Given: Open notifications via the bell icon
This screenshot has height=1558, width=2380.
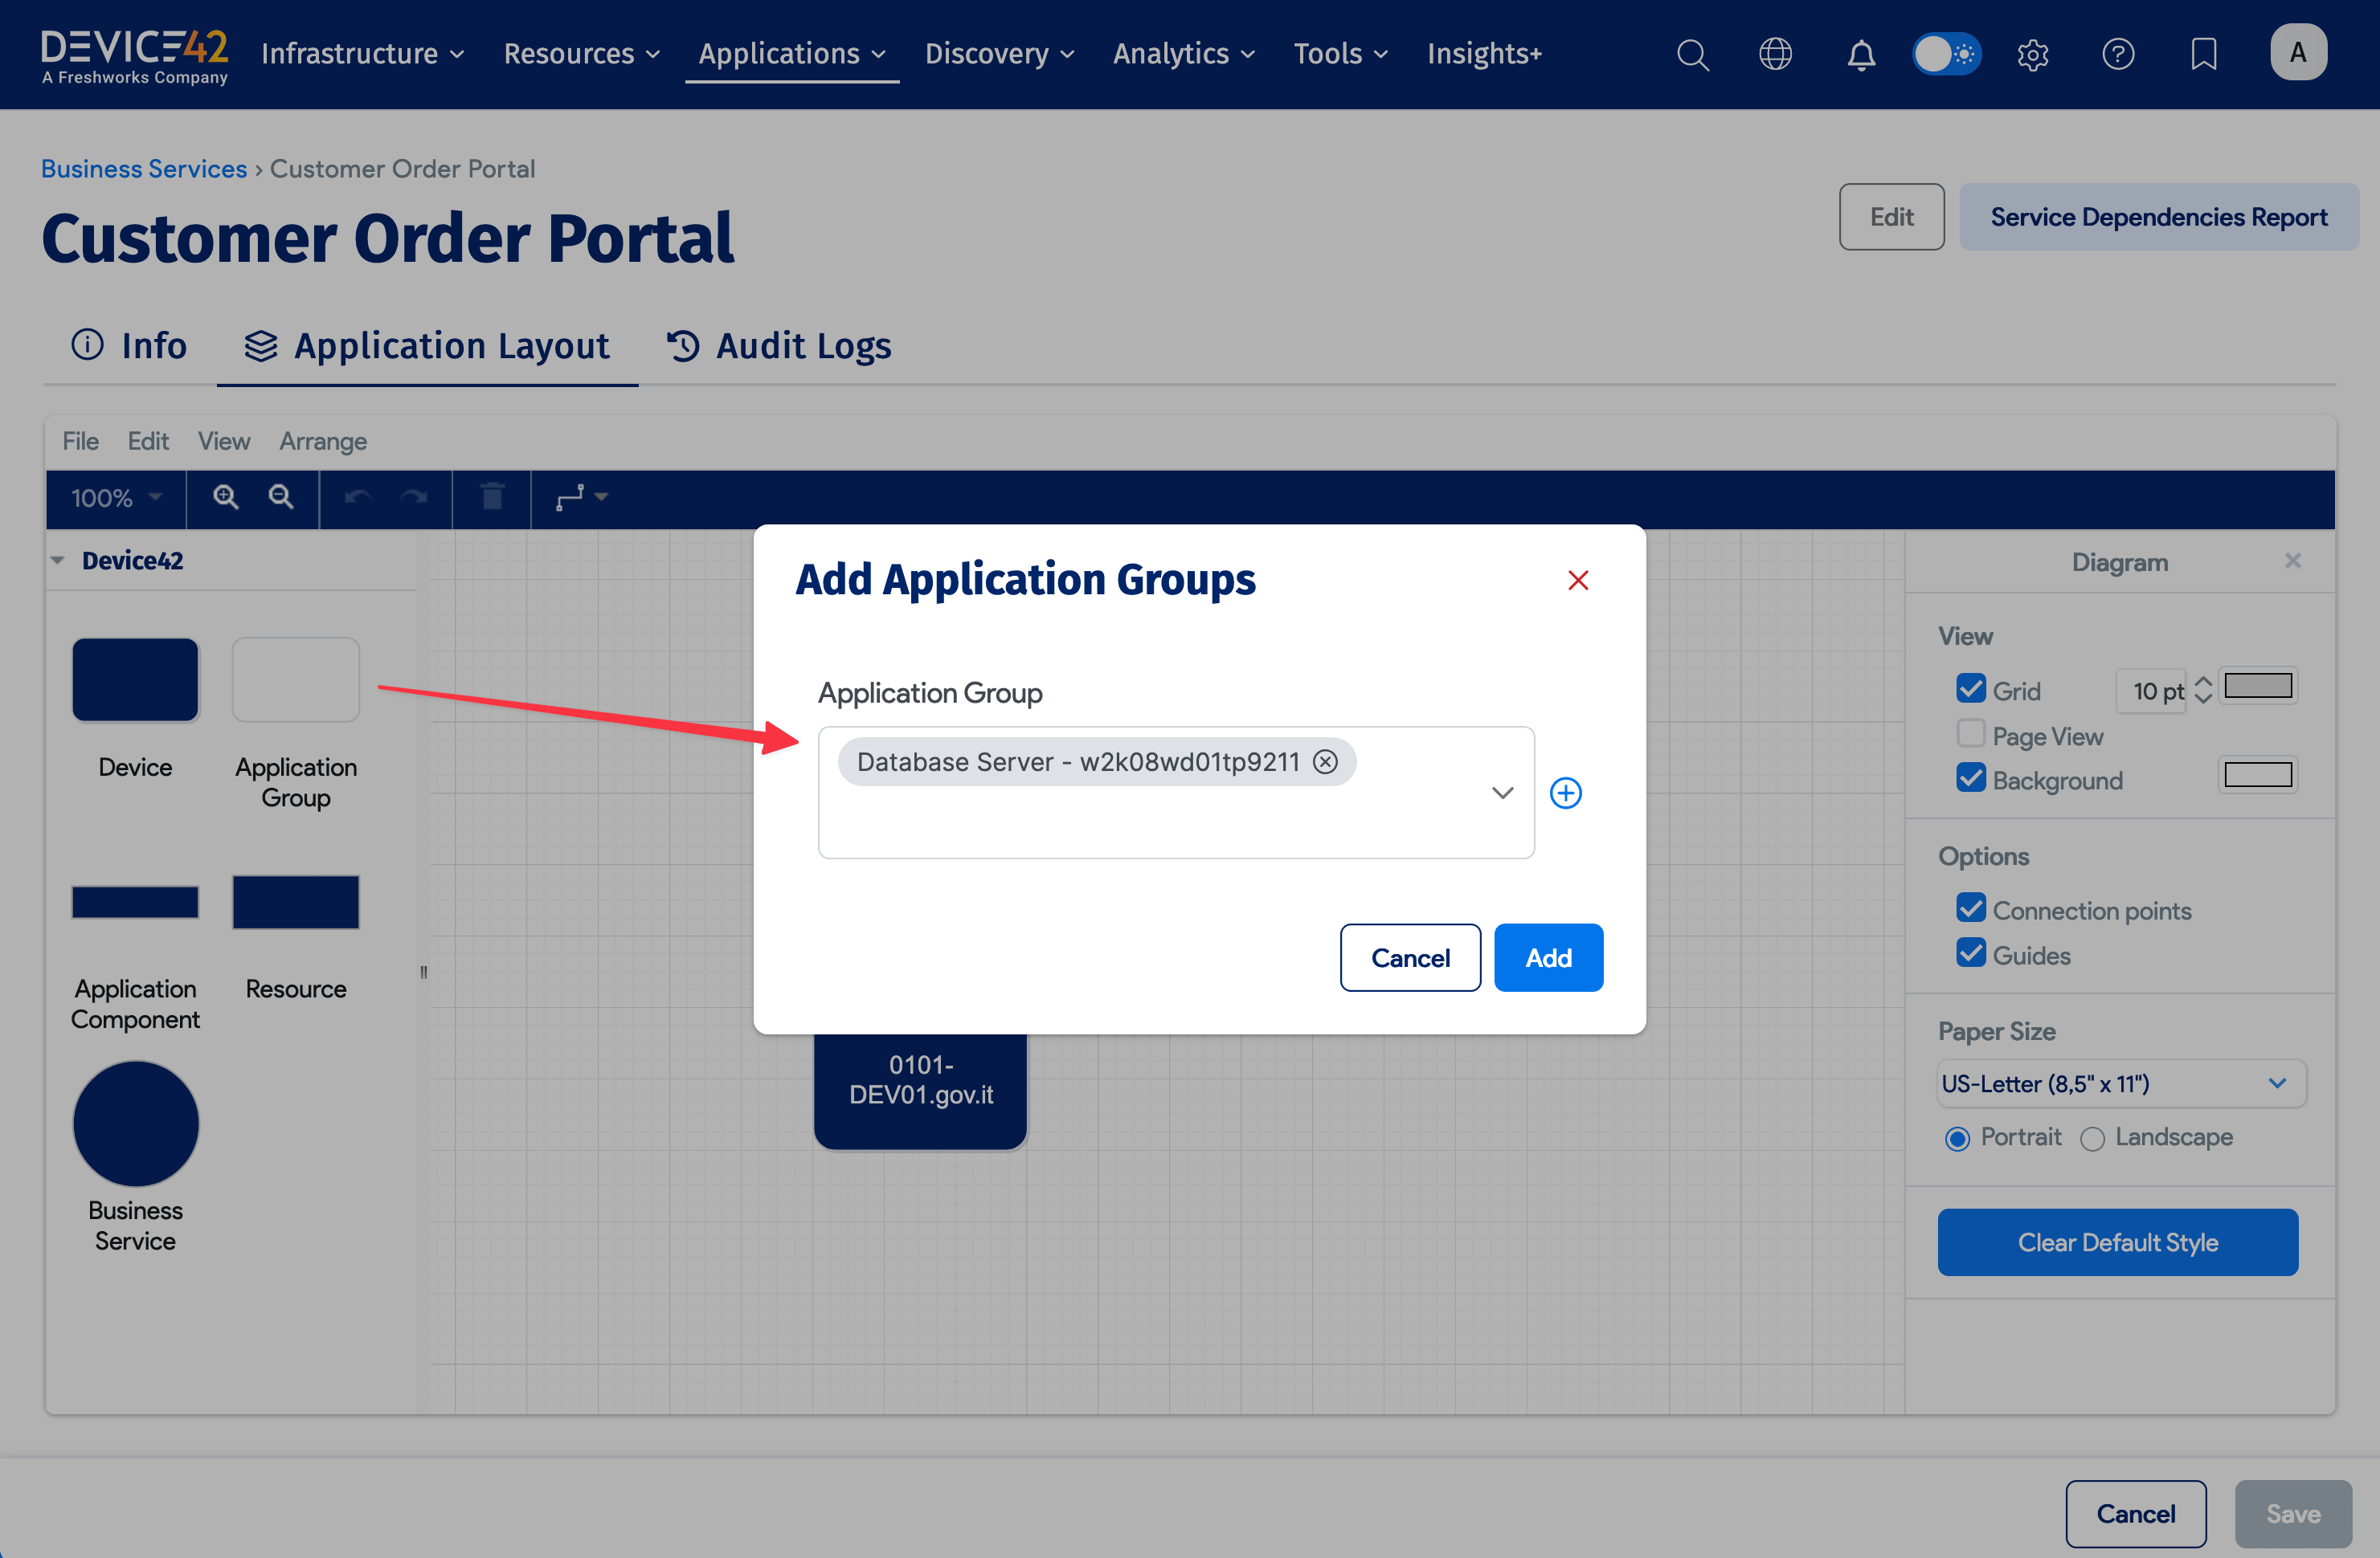Looking at the screenshot, I should (x=1861, y=55).
